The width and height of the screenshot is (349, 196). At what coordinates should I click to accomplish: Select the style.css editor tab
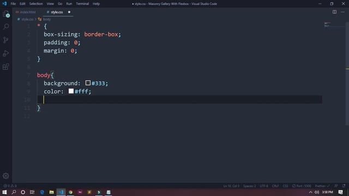[57, 12]
